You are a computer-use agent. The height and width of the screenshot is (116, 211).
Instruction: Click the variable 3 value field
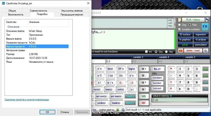pyautogui.click(x=145, y=61)
